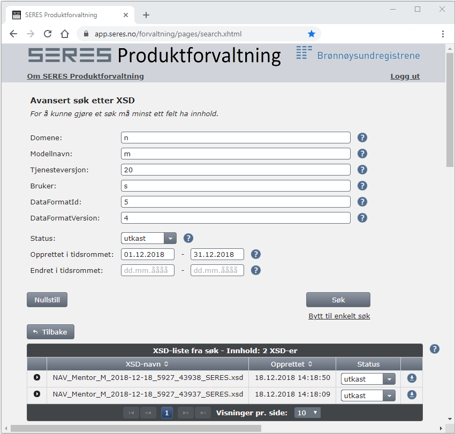The height and width of the screenshot is (434, 455).
Task: Click the Modellnavn input field
Action: click(x=236, y=154)
